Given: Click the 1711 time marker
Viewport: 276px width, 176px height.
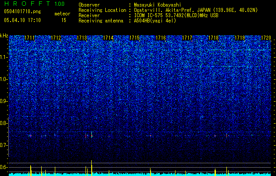Looking at the screenshot, I should [x=29, y=38].
